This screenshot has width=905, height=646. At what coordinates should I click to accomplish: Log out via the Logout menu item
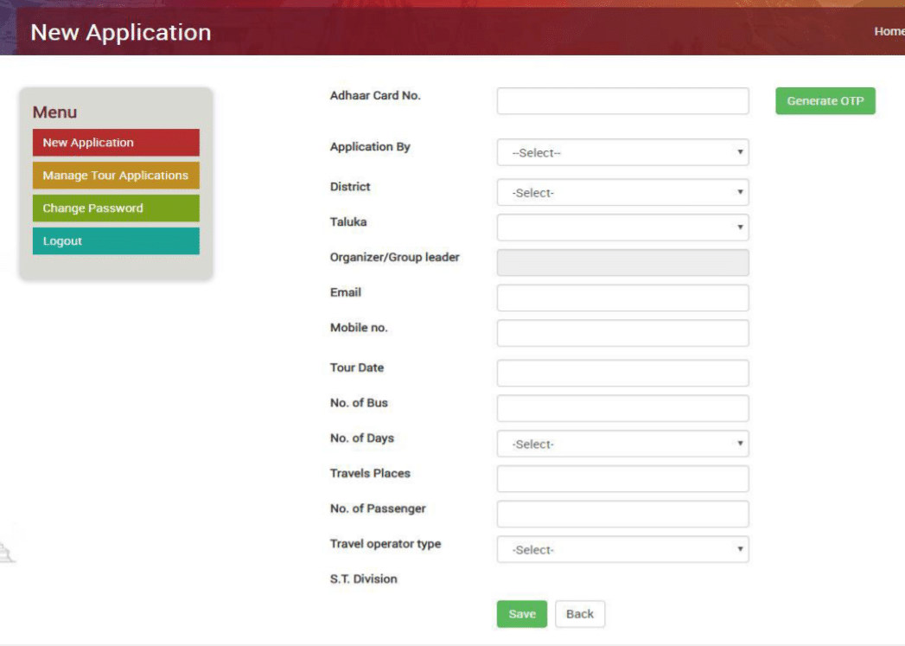[116, 241]
